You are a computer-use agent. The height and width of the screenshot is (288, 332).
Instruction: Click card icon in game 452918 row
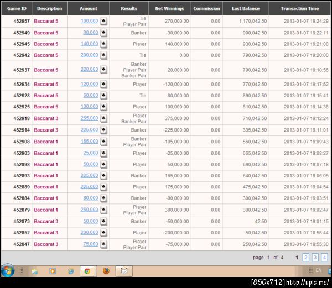(103, 118)
